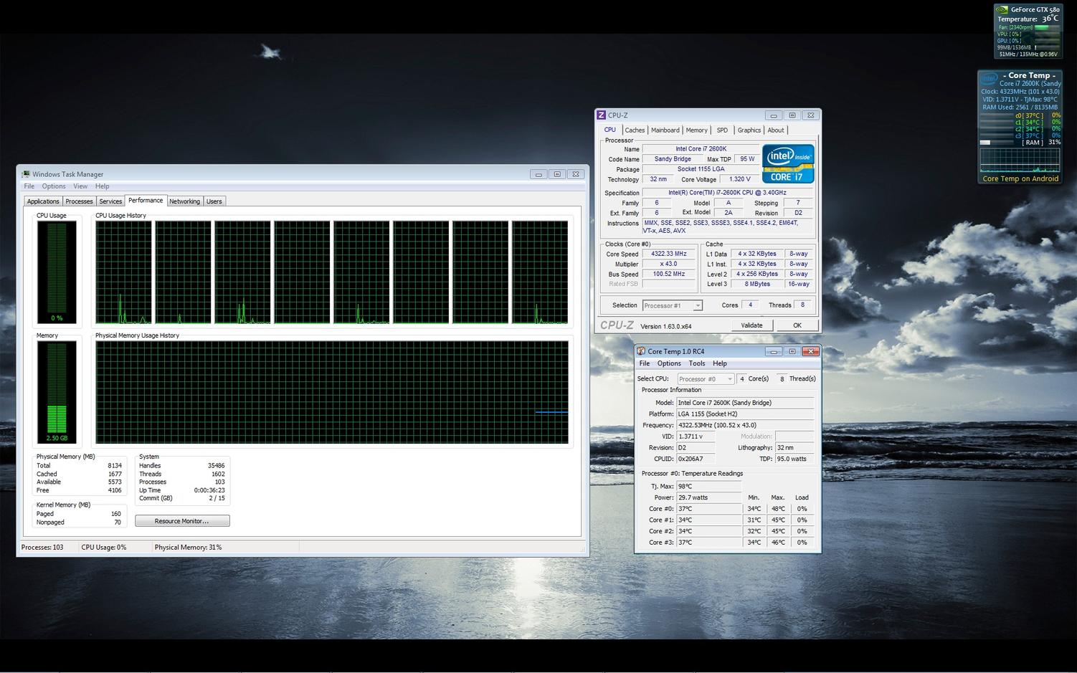Image resolution: width=1077 pixels, height=673 pixels.
Task: Select the Performance tab
Action: (x=146, y=201)
